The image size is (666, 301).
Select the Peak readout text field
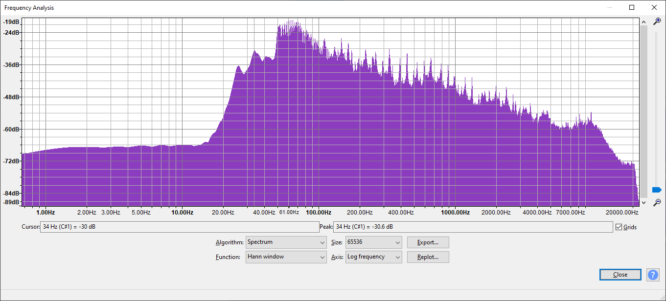(x=472, y=227)
